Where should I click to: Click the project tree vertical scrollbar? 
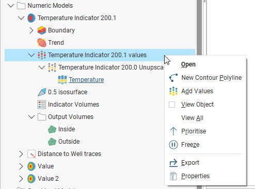tap(199, 94)
